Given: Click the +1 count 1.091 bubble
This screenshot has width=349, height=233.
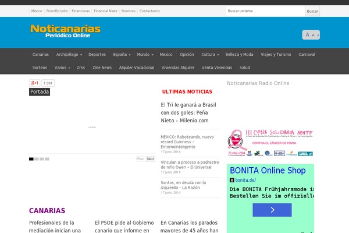Looking at the screenshot, I should [x=48, y=83].
